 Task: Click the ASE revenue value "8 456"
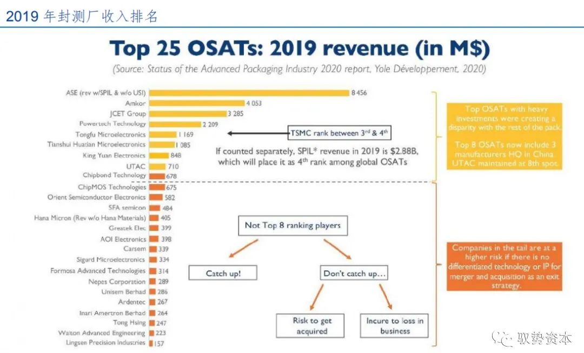pos(359,93)
